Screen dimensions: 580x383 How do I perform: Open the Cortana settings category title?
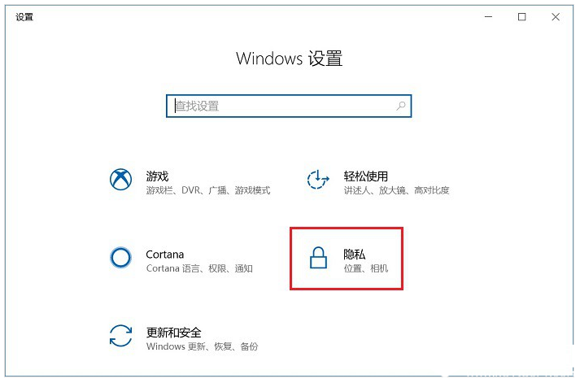coord(164,255)
